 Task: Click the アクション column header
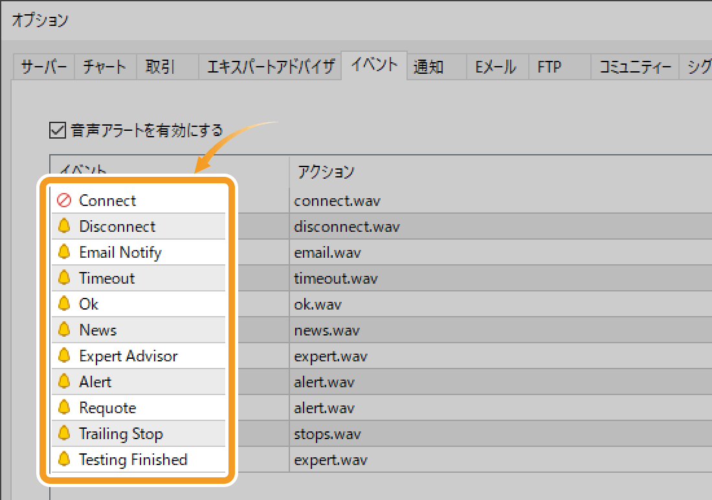(x=326, y=172)
